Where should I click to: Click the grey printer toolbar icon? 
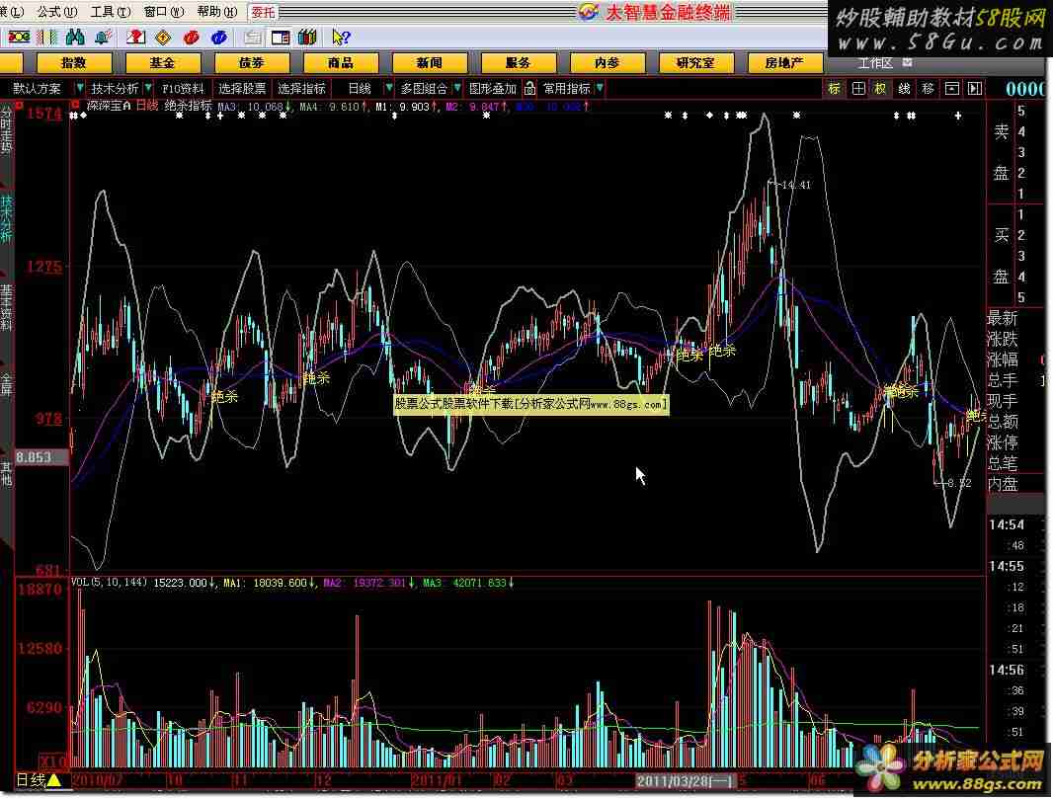pos(253,38)
